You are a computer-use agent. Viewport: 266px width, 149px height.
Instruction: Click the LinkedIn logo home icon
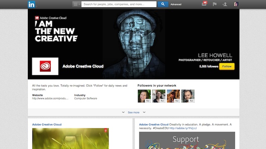pyautogui.click(x=32, y=4)
